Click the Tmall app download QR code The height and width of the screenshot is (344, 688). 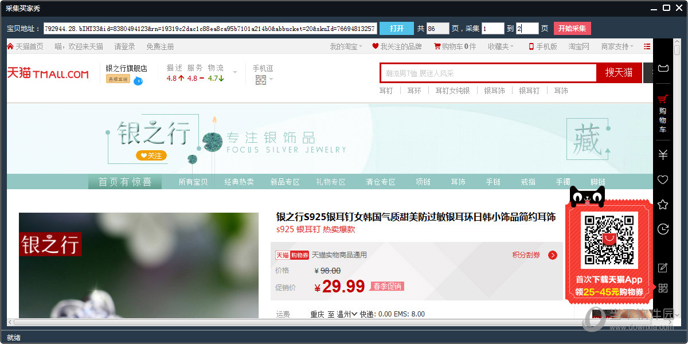[609, 241]
